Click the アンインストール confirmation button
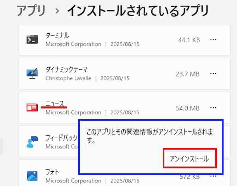237x186 pixels. pyautogui.click(x=190, y=159)
